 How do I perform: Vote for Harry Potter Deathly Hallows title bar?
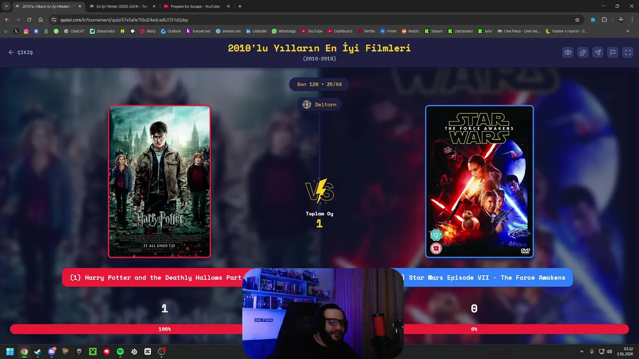point(154,278)
